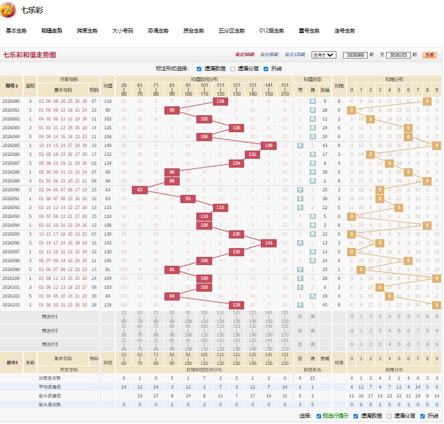Click the top 和尾分布 column header
The image size is (444, 424).
click(394, 79)
